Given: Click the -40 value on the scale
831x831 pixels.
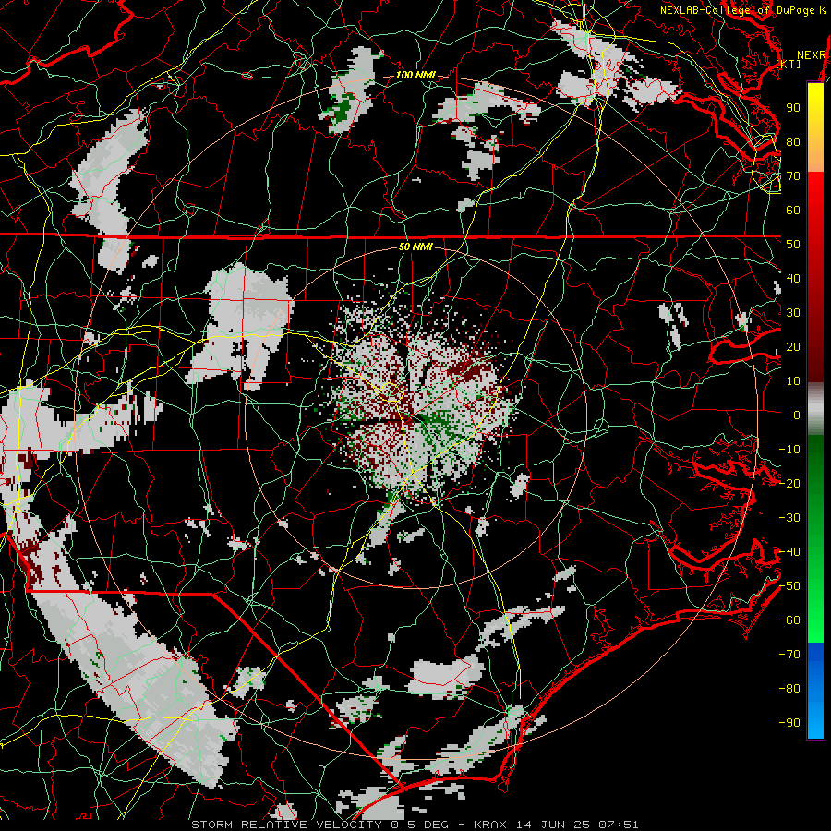Looking at the screenshot, I should [x=789, y=552].
